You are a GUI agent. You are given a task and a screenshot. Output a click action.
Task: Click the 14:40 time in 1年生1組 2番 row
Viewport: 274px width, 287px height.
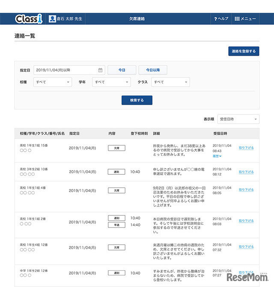135,225
